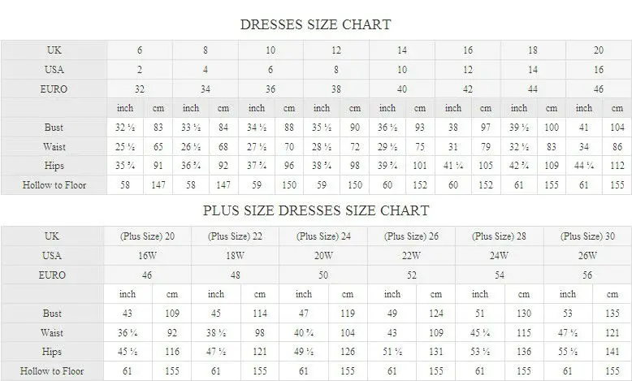Click 'Hollow to Floor' label in plus size chart
The image size is (632, 381).
coord(53,371)
